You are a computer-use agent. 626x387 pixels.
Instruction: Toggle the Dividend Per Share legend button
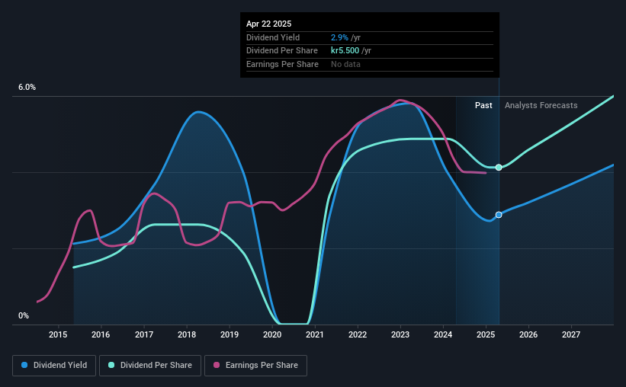click(x=150, y=366)
